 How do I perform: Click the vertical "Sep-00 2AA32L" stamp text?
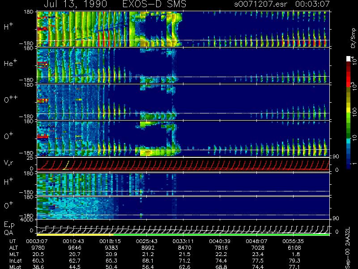(347, 248)
